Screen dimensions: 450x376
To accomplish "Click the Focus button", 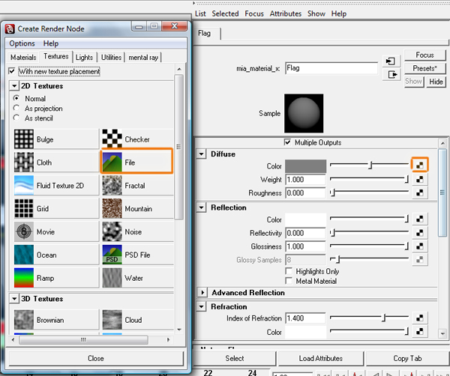I will tap(424, 55).
